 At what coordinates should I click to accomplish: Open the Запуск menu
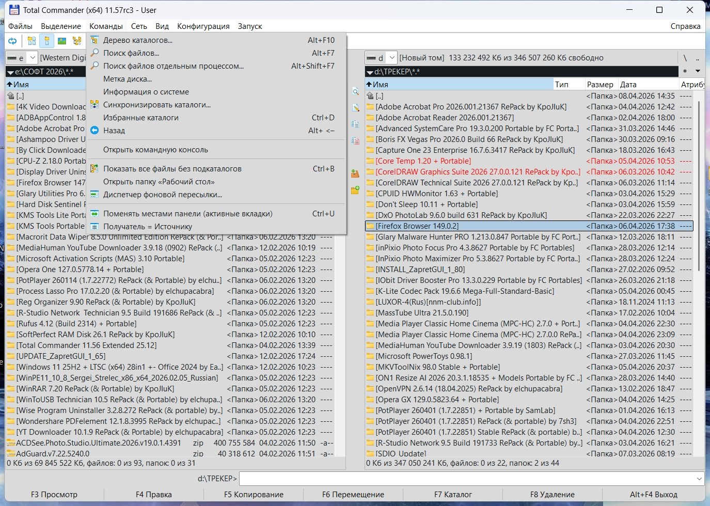(x=250, y=26)
